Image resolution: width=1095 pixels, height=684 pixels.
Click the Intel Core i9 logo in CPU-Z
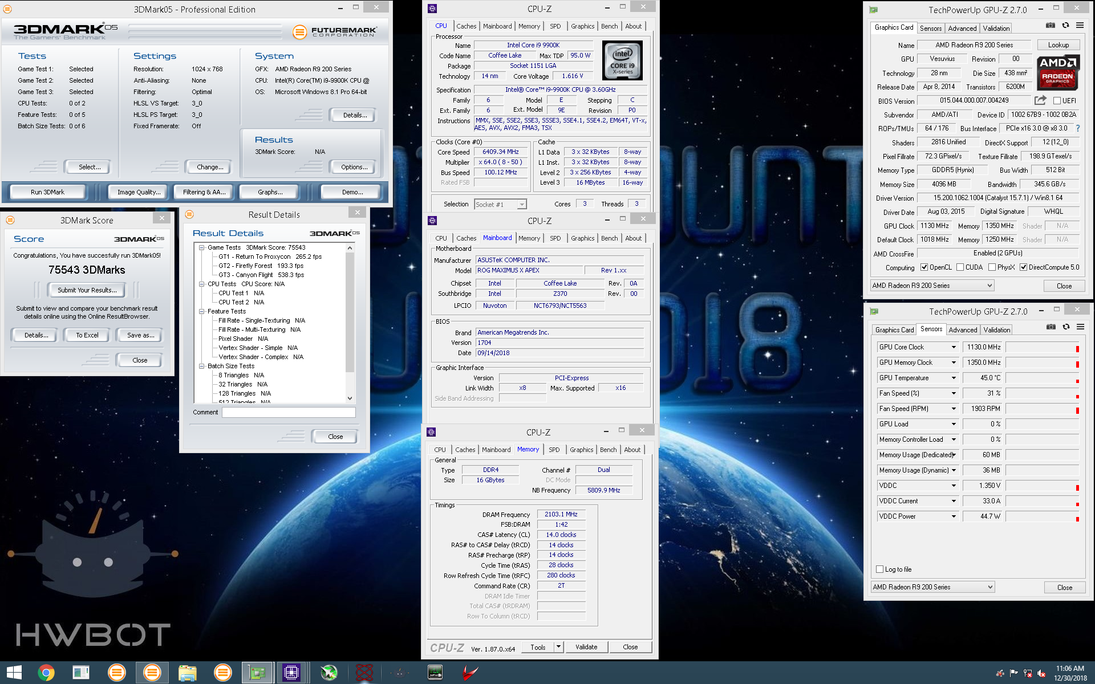point(622,60)
